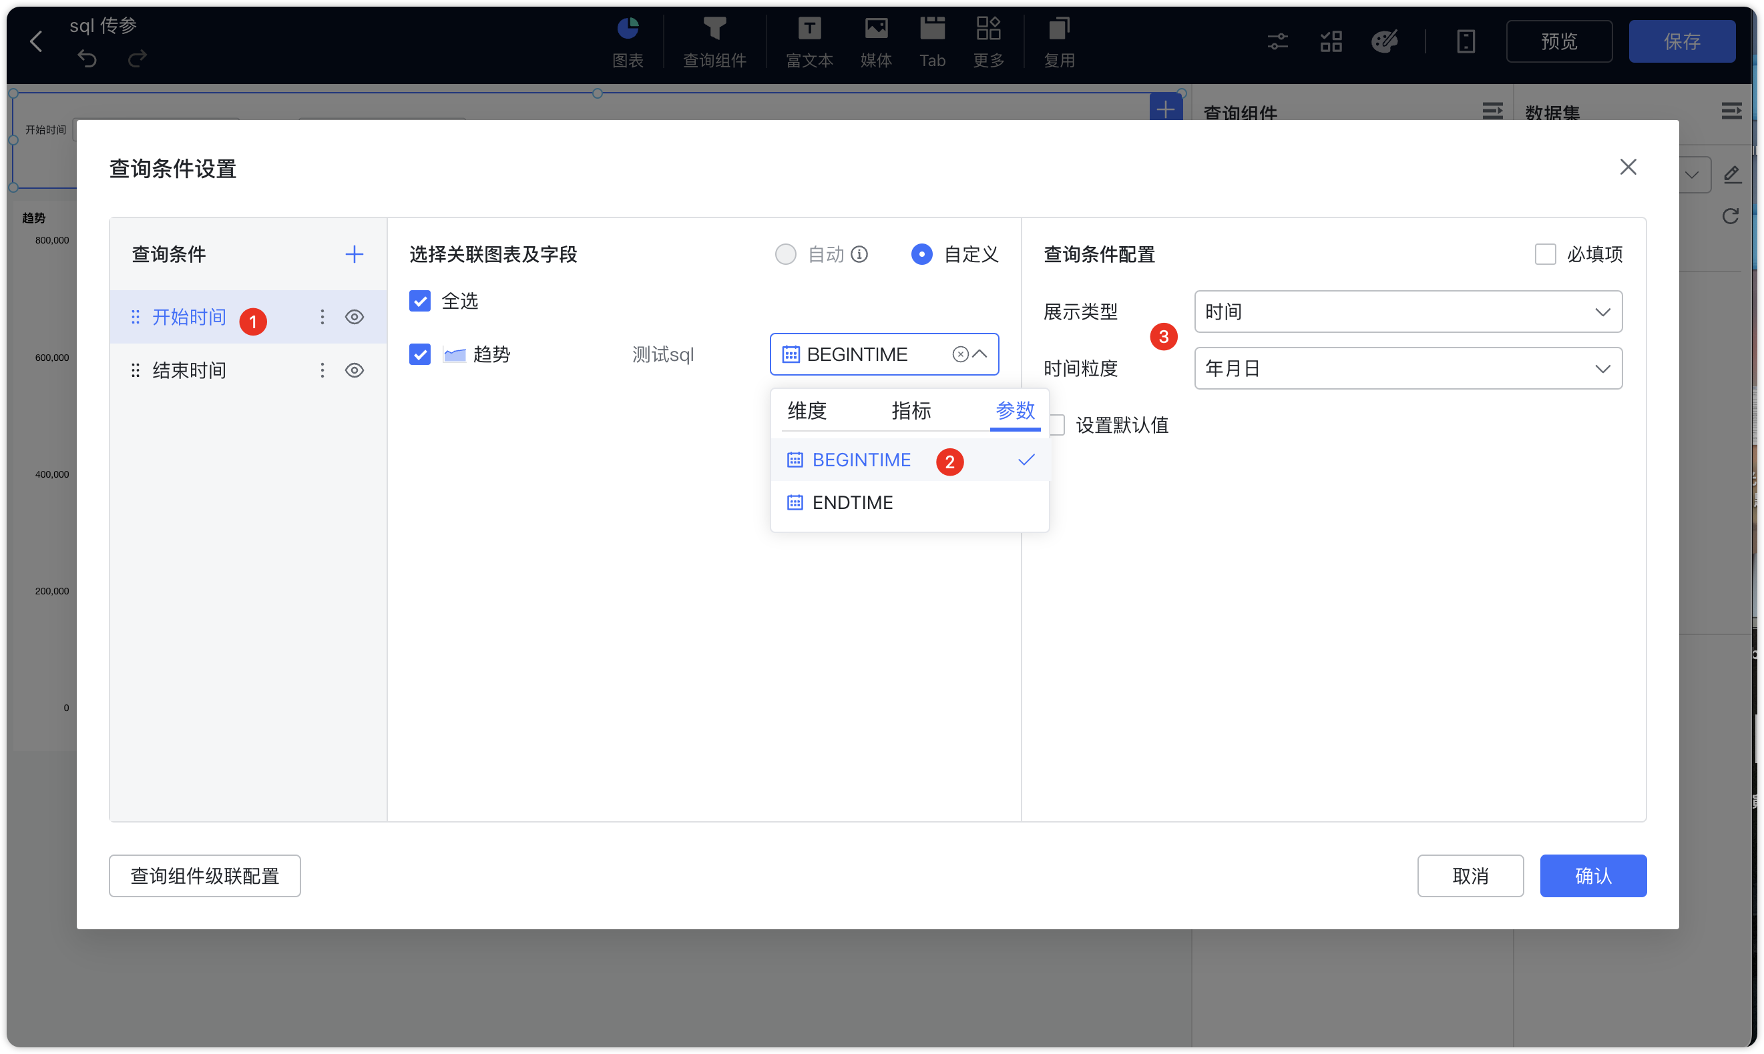Check the 必填项 required checkbox
This screenshot has height=1054, width=1764.
click(x=1545, y=253)
